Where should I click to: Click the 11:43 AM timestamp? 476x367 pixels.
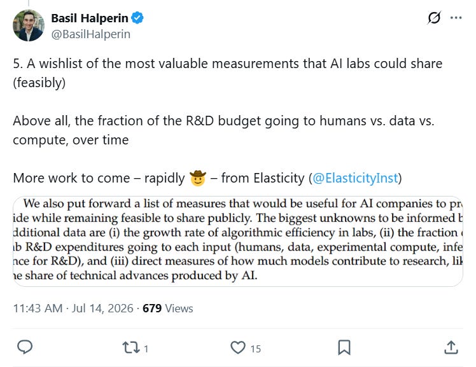(38, 308)
